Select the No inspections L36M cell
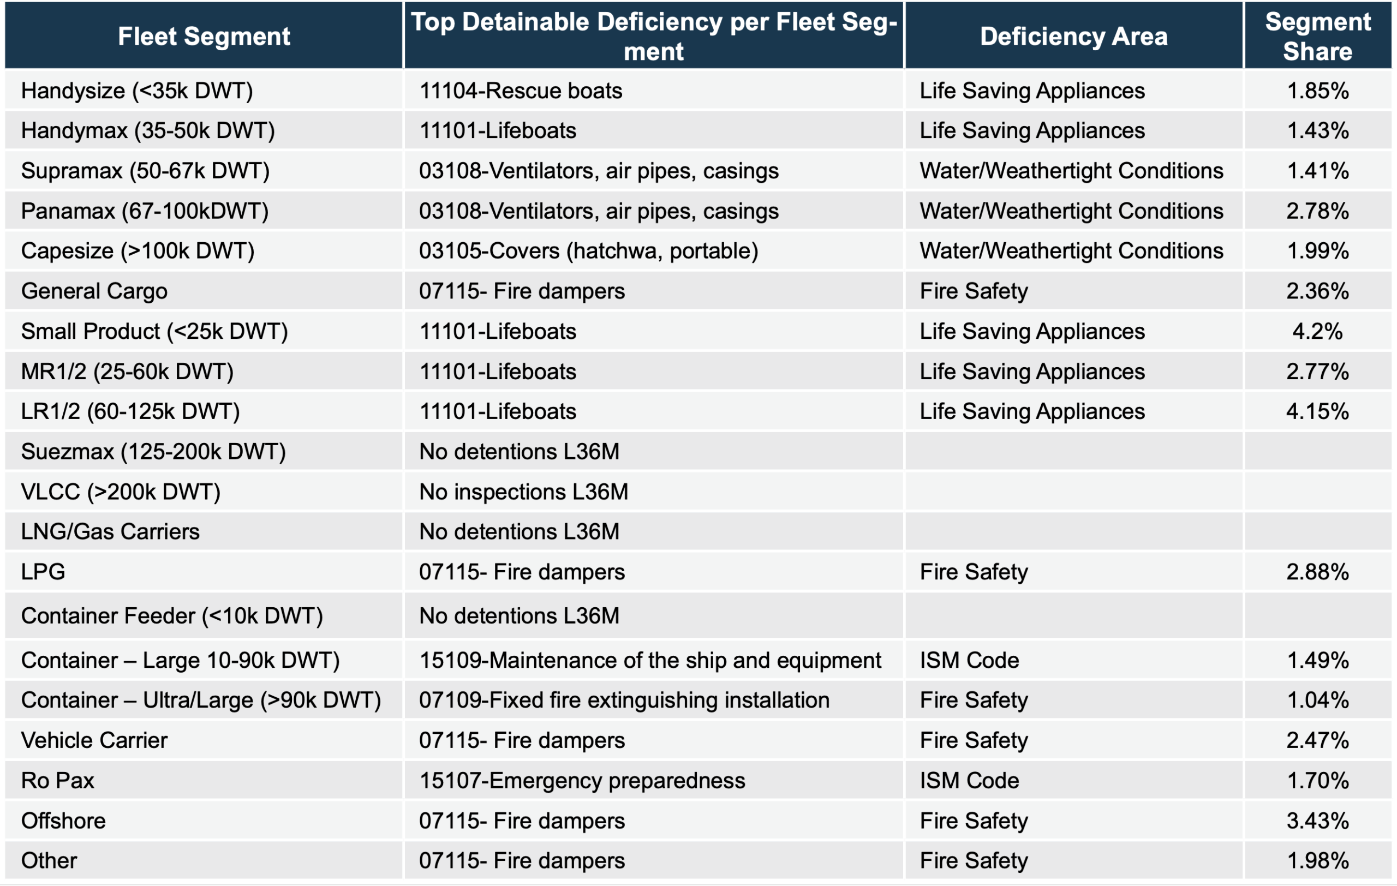Viewport: 1397px width, 886px height. [523, 492]
